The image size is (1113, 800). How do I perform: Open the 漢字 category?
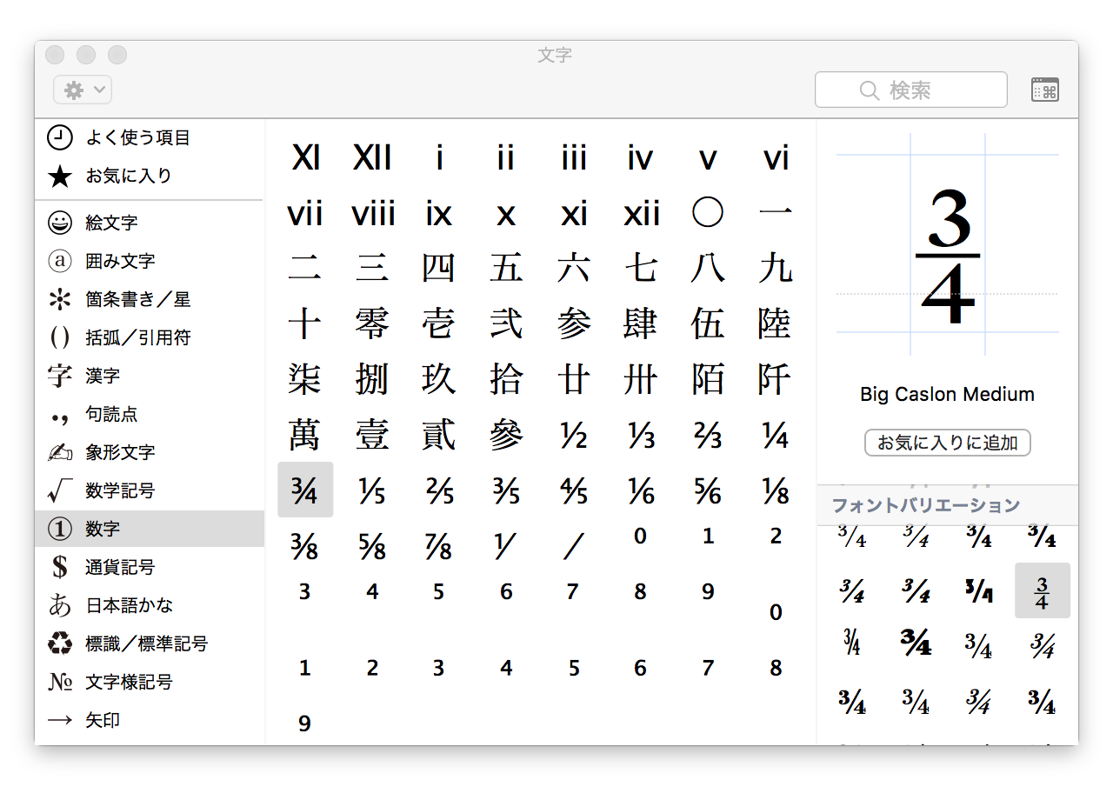pos(150,376)
